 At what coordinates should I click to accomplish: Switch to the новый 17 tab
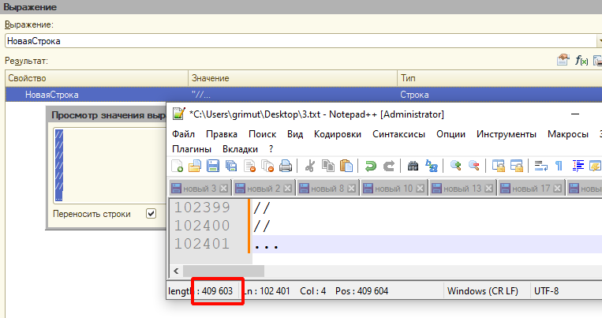[x=531, y=189]
